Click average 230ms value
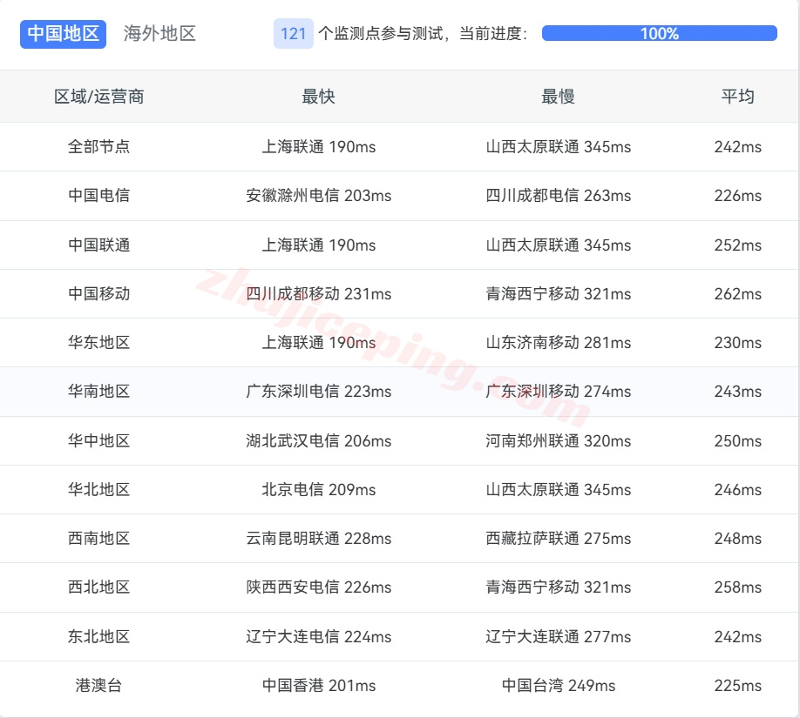The height and width of the screenshot is (718, 800). [x=738, y=342]
